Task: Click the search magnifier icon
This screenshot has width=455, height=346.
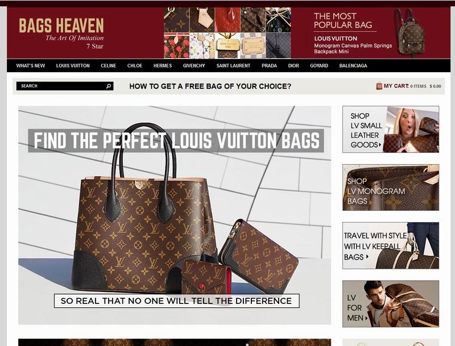Action: [x=109, y=86]
